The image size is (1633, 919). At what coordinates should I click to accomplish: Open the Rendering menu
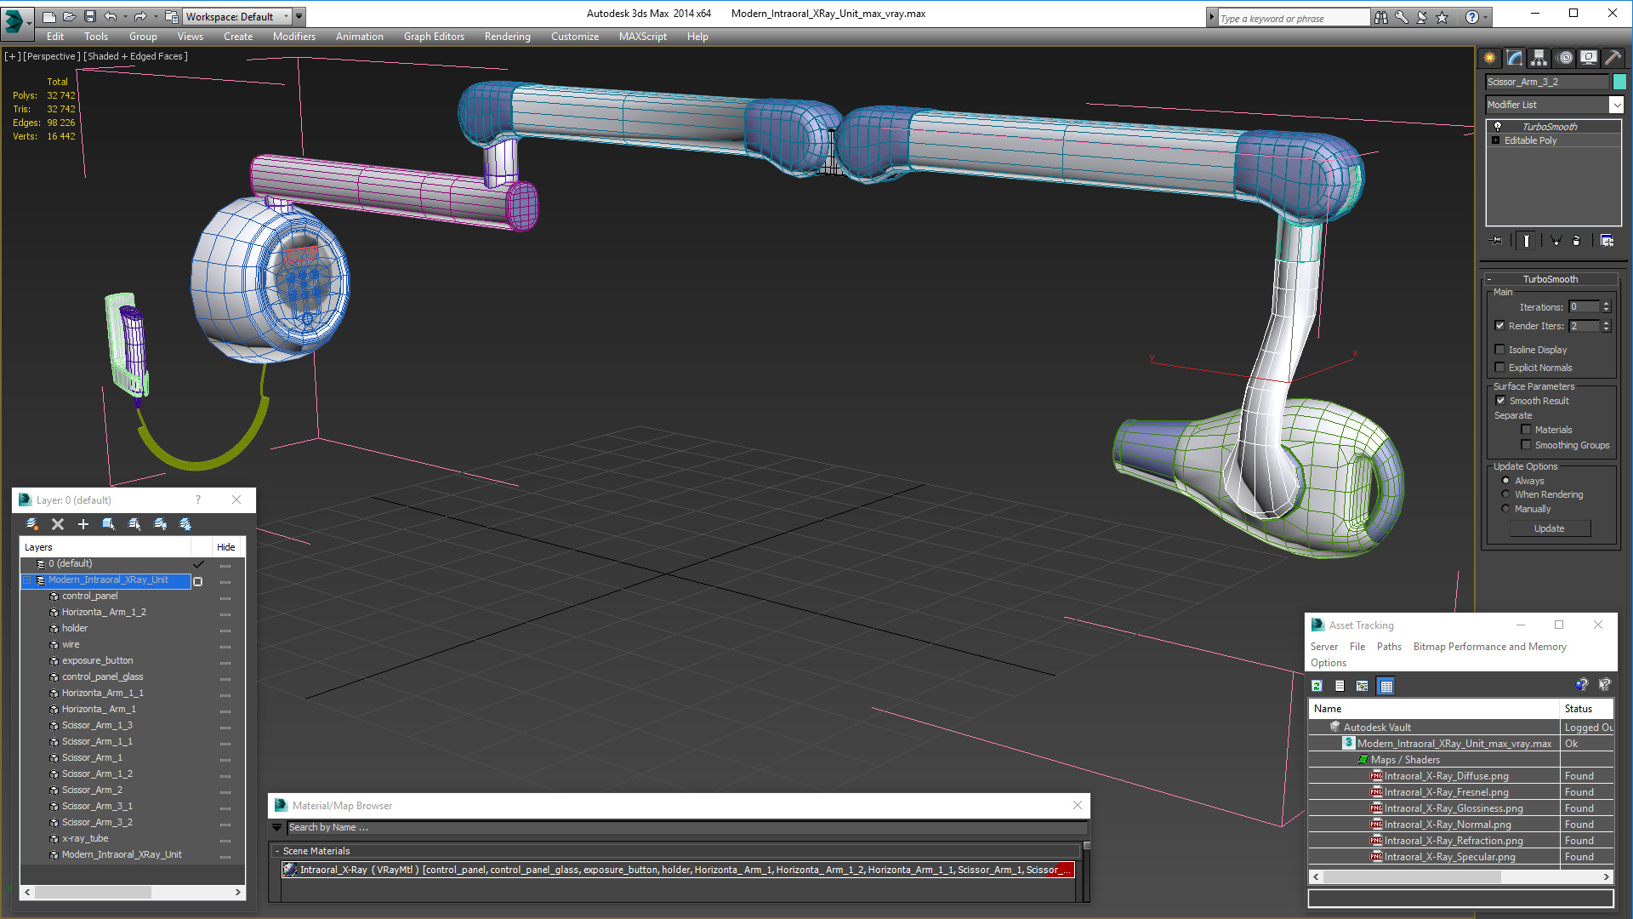pos(507,37)
